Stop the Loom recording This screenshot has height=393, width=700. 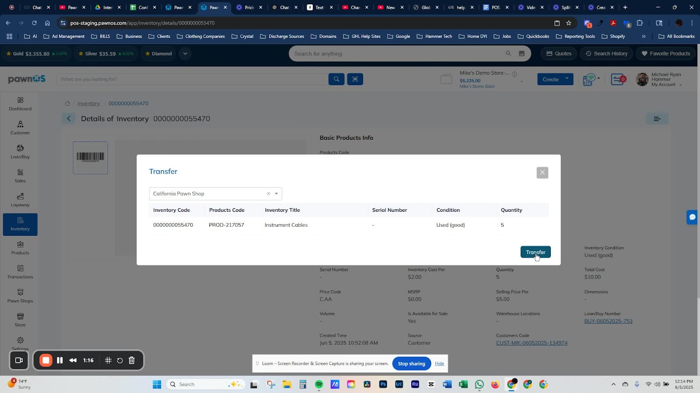click(46, 360)
